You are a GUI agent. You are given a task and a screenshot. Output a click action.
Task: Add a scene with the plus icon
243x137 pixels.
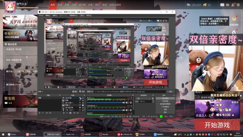[x=39, y=113]
